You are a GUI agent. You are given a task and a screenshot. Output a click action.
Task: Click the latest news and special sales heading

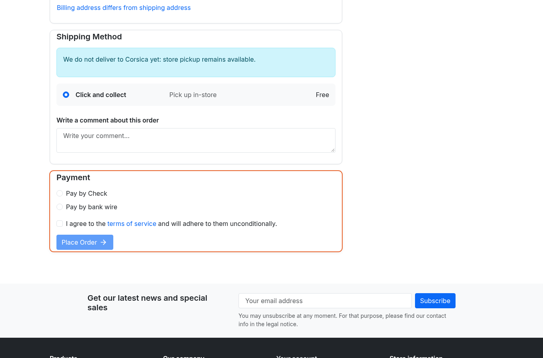pos(147,303)
